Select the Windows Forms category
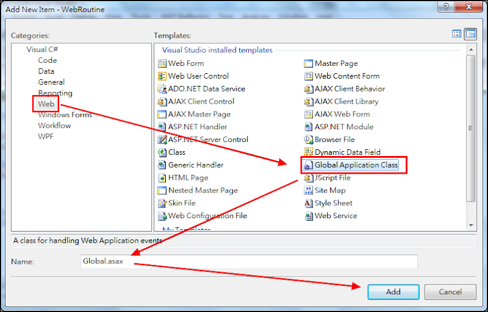 point(65,115)
